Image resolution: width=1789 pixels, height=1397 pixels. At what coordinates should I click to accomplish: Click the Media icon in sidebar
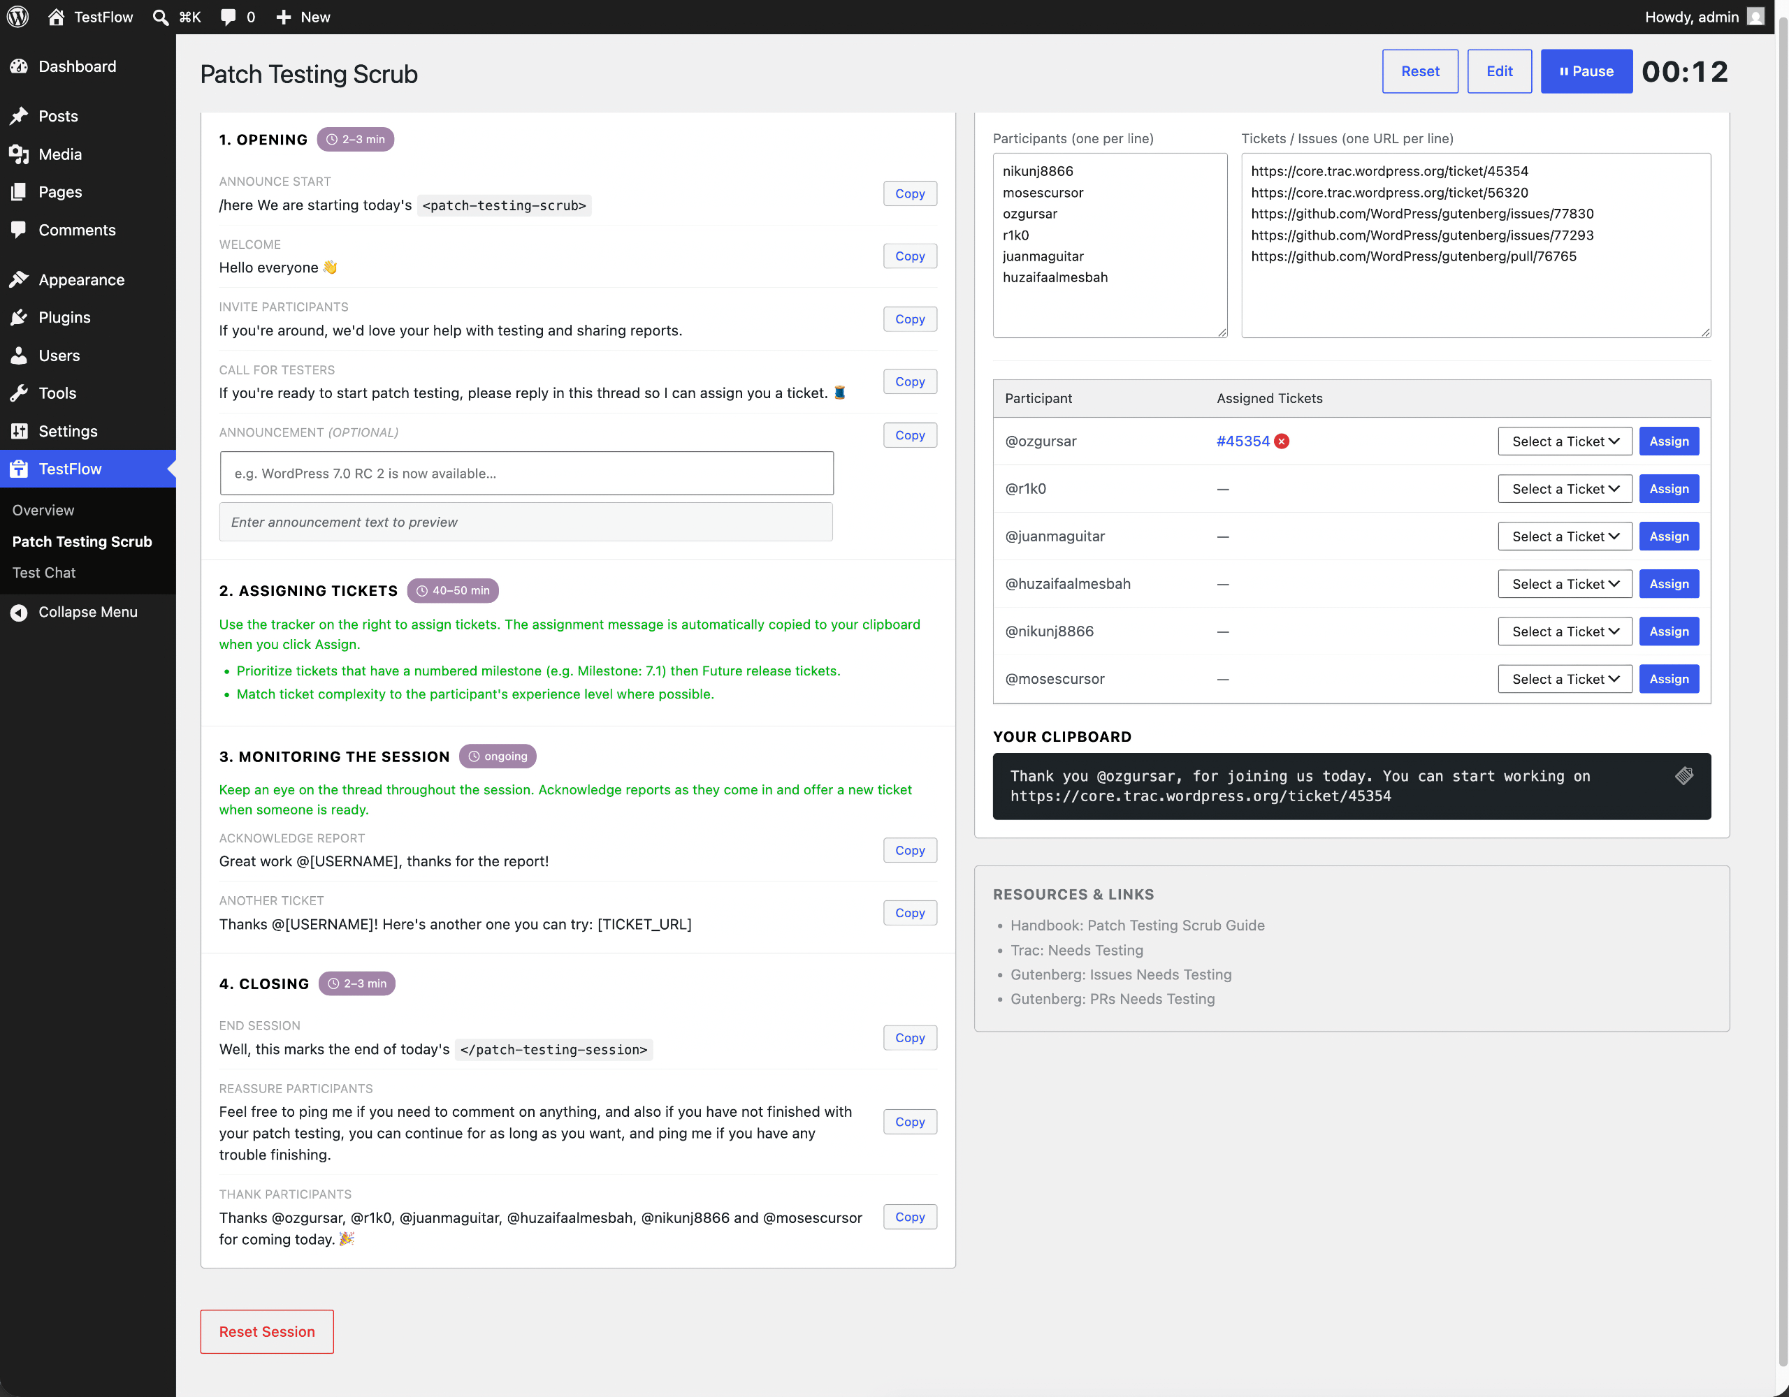point(19,154)
